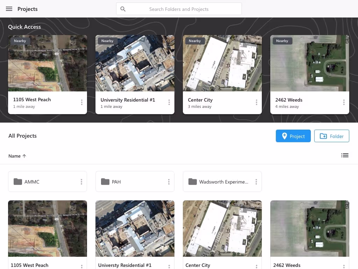Click the new folder icon on the Folder button
Viewport: 358px width, 269px height.
[323, 136]
